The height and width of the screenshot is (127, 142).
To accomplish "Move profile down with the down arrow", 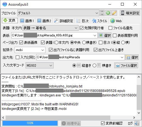I will point(102,15).
